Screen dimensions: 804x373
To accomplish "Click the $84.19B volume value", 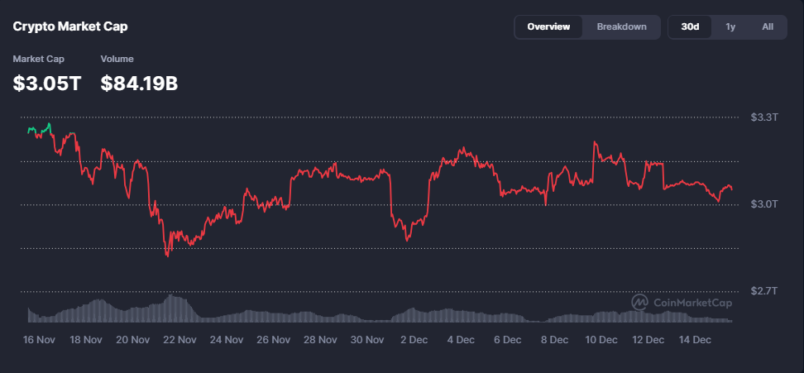I will [139, 83].
